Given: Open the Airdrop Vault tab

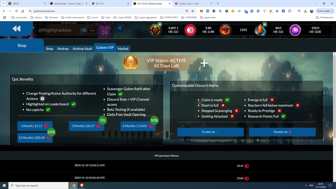Looking at the screenshot, I should 82,49.
